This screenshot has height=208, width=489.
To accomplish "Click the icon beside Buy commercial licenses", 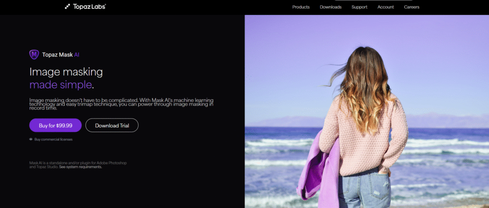I will point(31,140).
